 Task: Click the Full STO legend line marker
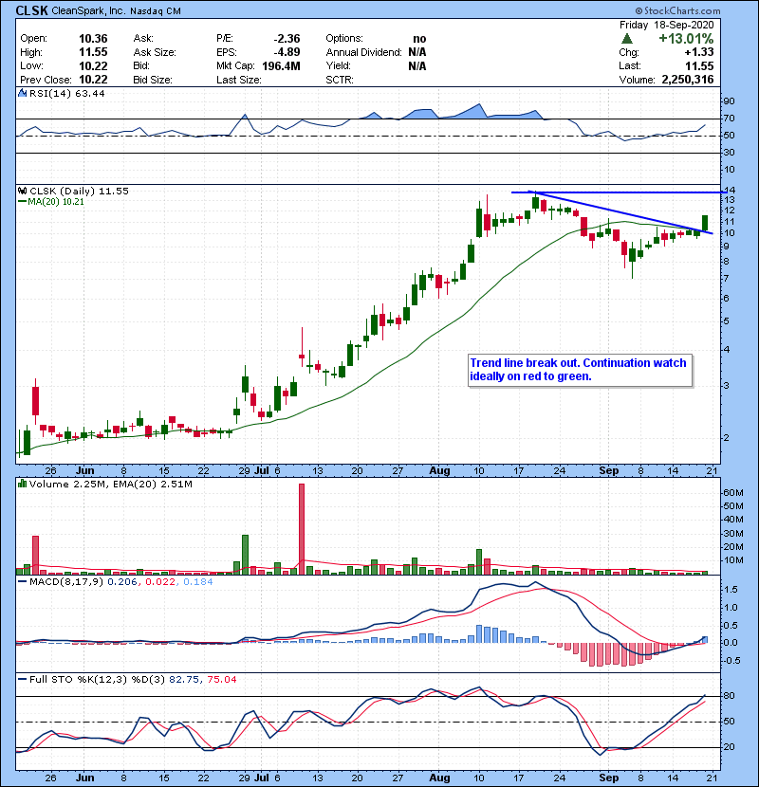pyautogui.click(x=22, y=679)
